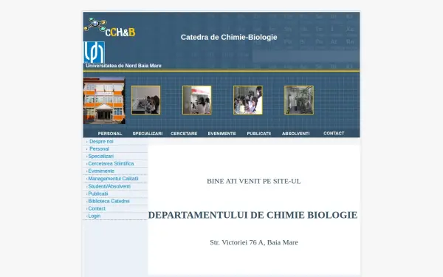
Task: Open the Evenimente sidebar link
Action: 101,171
